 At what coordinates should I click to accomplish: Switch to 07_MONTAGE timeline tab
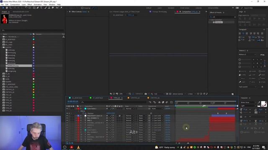click(x=98, y=98)
